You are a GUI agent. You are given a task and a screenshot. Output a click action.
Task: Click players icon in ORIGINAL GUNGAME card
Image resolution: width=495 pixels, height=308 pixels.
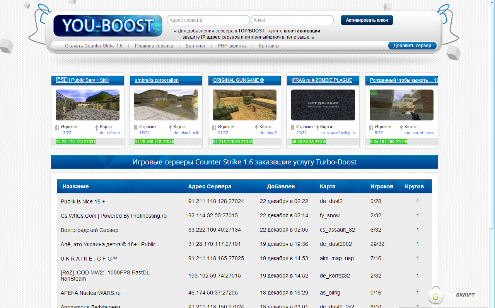pos(214,127)
